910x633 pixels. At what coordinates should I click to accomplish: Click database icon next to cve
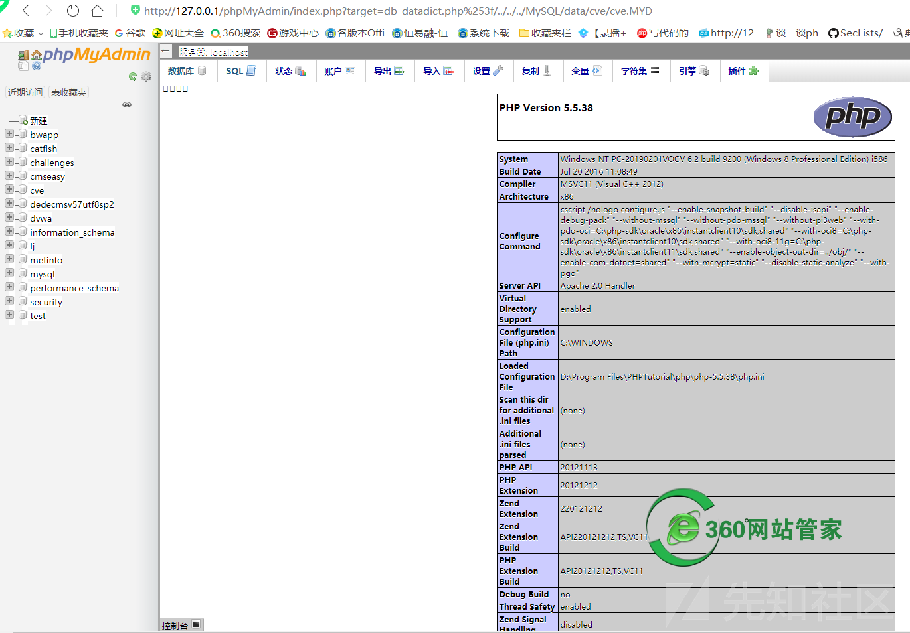[x=23, y=190]
